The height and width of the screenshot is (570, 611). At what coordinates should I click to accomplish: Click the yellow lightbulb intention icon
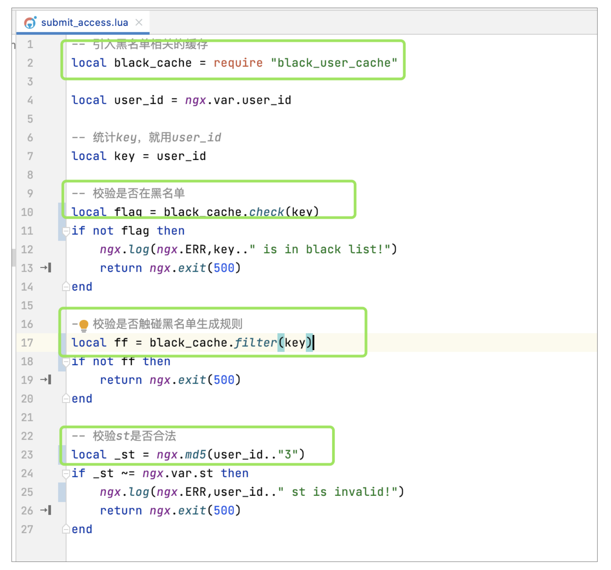tap(84, 325)
